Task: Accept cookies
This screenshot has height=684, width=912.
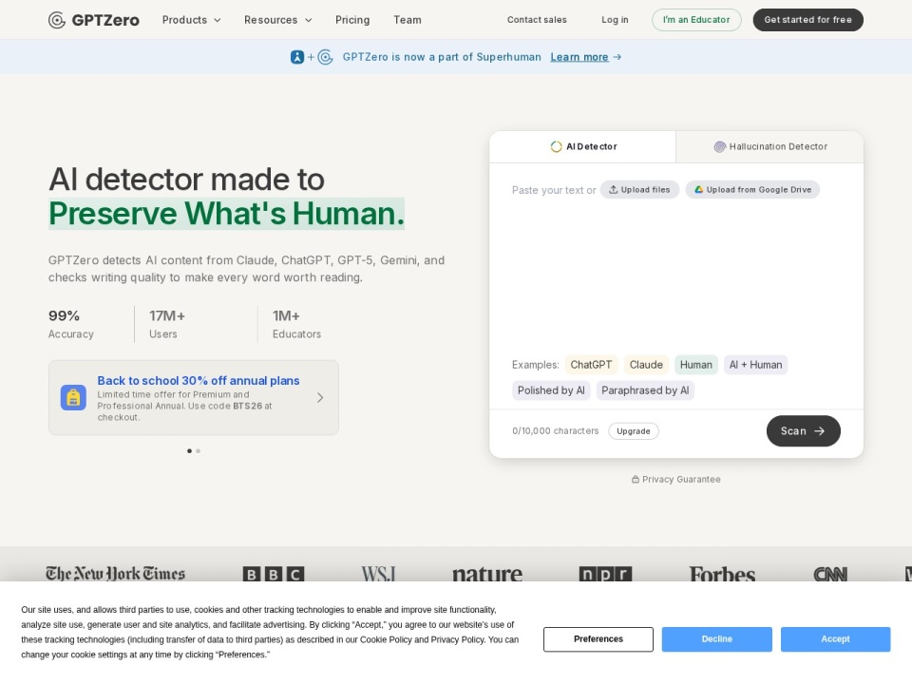Action: coord(835,639)
